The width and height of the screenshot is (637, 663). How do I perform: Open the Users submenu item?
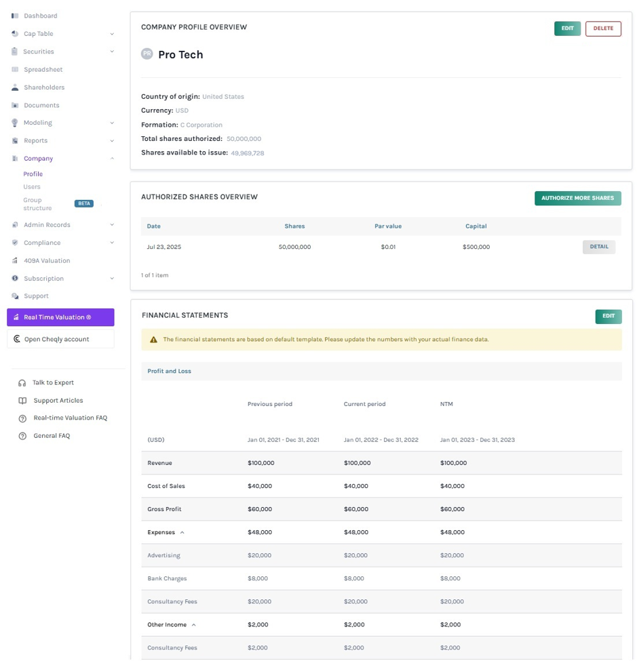(x=32, y=186)
